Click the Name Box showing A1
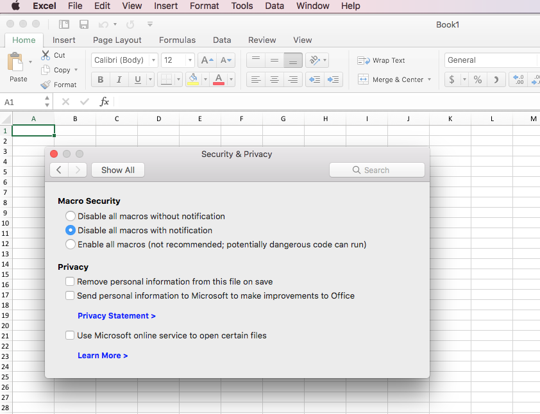 pos(22,102)
